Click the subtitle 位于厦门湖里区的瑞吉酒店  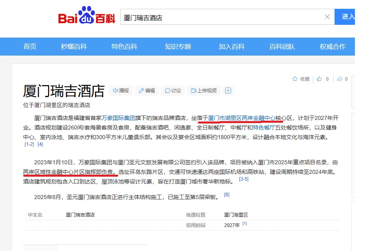click(x=56, y=105)
